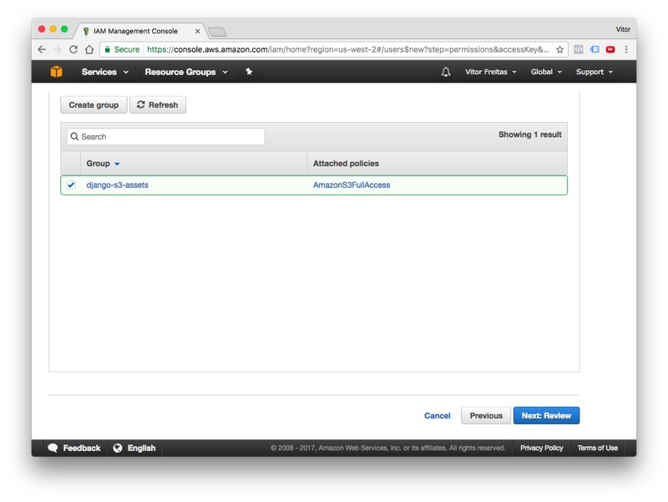Open the notifications bell
The height and width of the screenshot is (502, 668).
pos(448,72)
